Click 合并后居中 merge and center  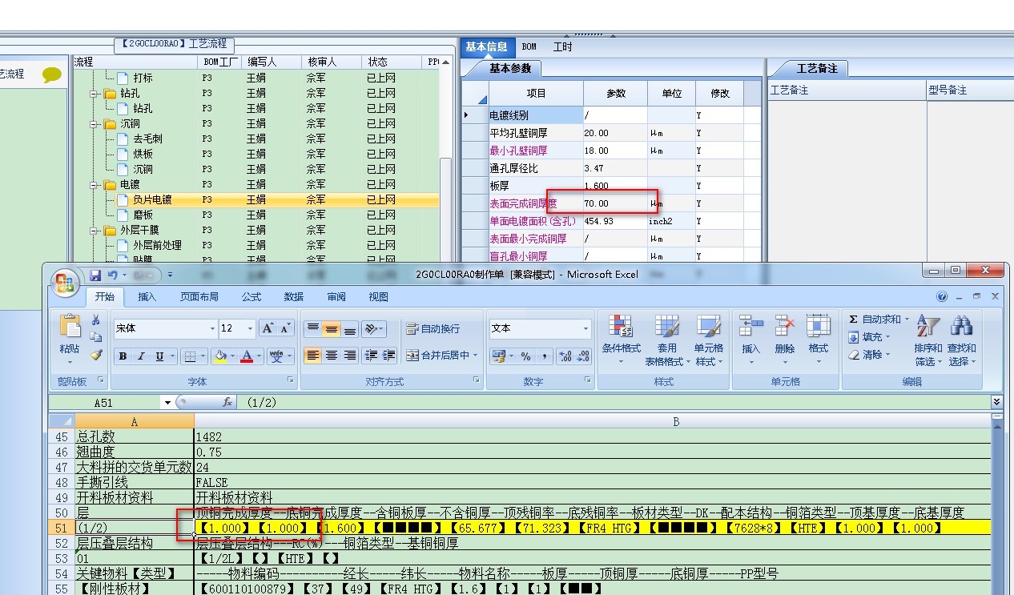click(x=441, y=356)
